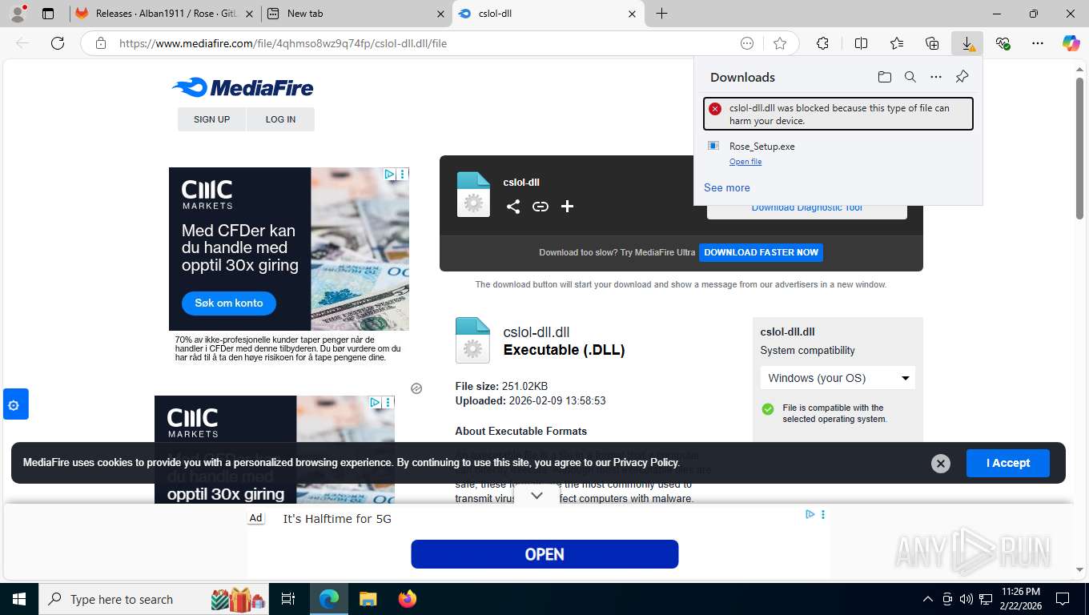This screenshot has height=615, width=1089.
Task: Open Browser essentials heart icon
Action: click(1003, 43)
